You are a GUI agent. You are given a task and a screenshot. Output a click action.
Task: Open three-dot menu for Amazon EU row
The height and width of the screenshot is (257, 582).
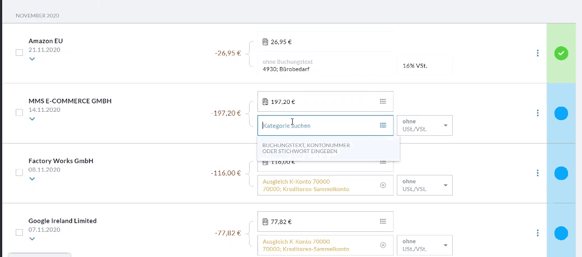[x=537, y=53]
